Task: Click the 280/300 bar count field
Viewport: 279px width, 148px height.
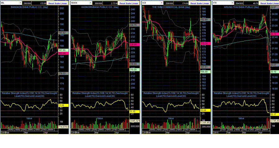Action: 27,3
